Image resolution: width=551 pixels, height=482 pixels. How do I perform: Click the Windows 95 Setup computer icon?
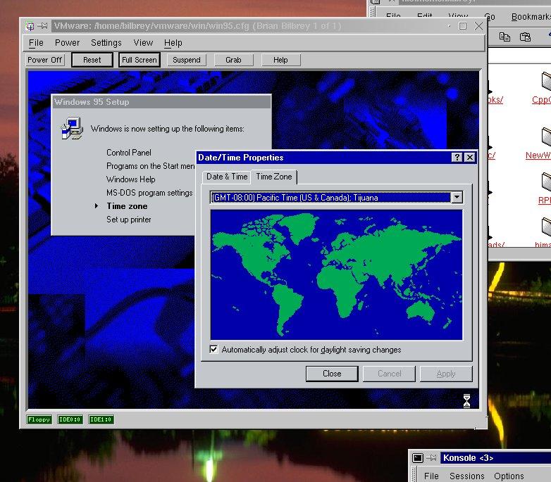(70, 129)
